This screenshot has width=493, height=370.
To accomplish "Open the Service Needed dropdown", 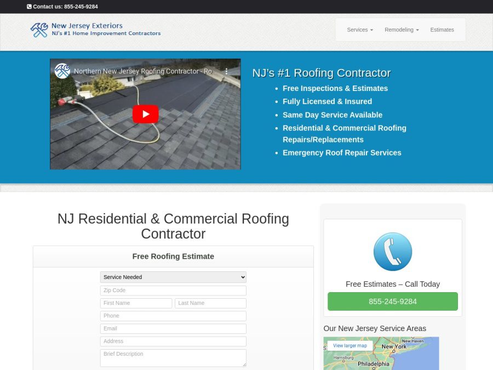I will click(x=173, y=277).
